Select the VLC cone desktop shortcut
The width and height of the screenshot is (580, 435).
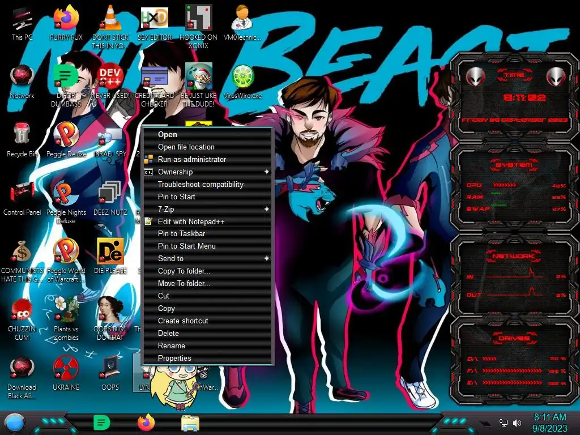point(110,27)
